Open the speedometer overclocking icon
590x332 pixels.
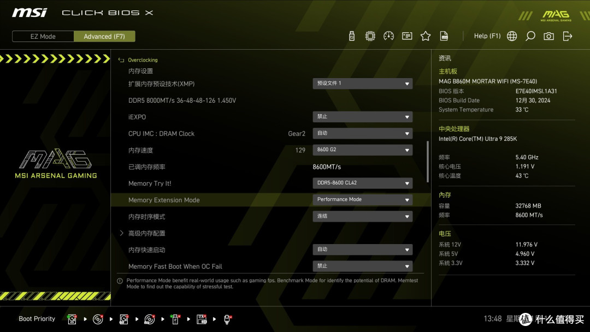click(x=389, y=36)
